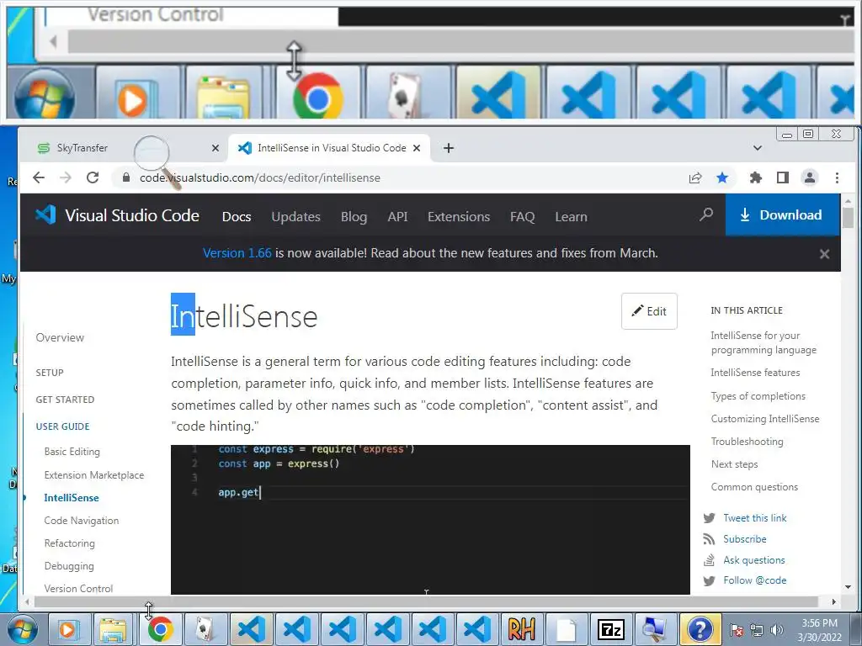Screen dimensions: 862x646
Task: Toggle the Chrome side panel icon
Action: (783, 177)
